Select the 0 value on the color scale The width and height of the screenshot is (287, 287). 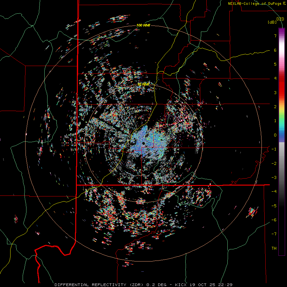coord(275,135)
